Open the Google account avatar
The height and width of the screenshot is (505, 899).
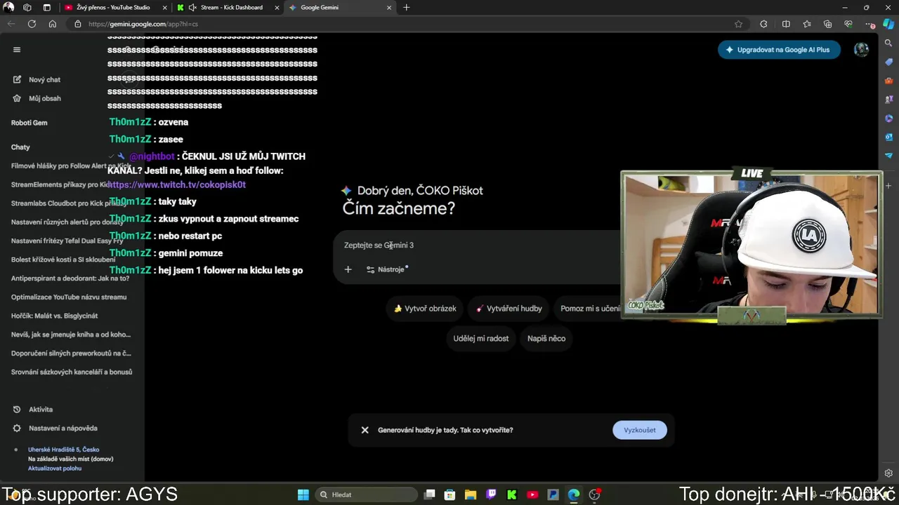(861, 50)
